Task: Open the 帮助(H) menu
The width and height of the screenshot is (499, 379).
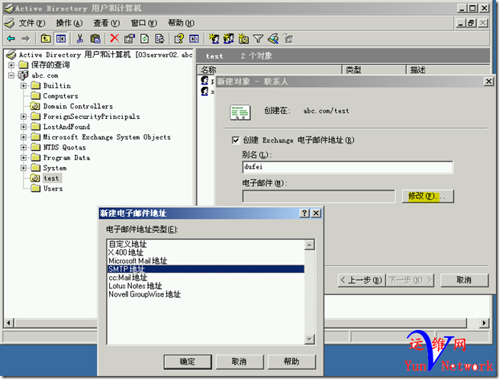Action: (181, 23)
